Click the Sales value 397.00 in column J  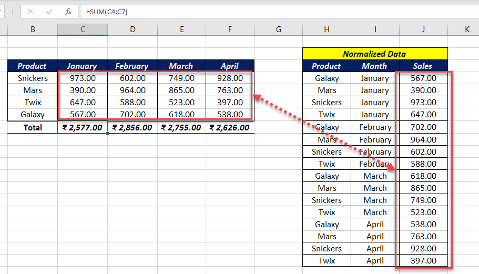[x=423, y=260]
